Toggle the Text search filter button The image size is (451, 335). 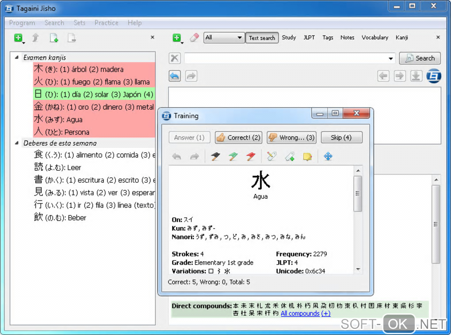pyautogui.click(x=262, y=38)
